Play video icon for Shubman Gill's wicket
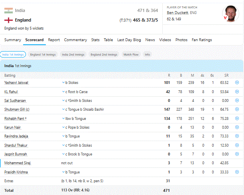 [x=237, y=109]
